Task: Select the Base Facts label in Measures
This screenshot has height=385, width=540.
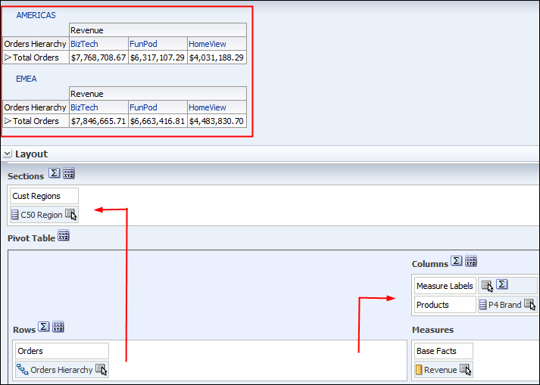Action: click(444, 351)
